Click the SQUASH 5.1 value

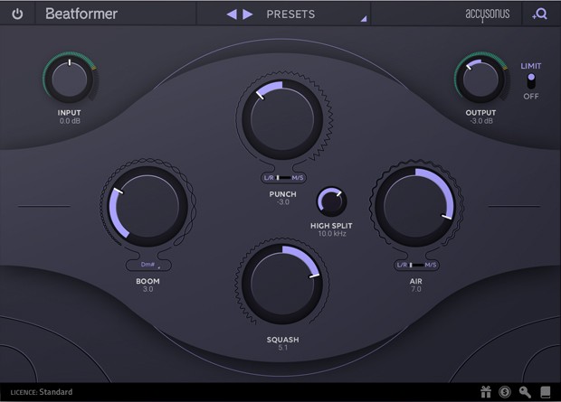(282, 348)
